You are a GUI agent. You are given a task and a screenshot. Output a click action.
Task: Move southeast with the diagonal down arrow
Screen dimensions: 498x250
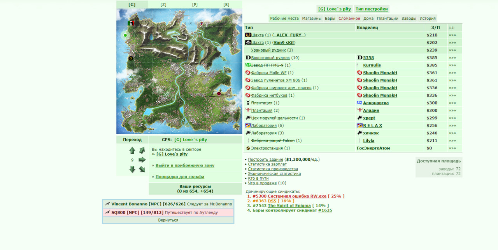pyautogui.click(x=142, y=169)
